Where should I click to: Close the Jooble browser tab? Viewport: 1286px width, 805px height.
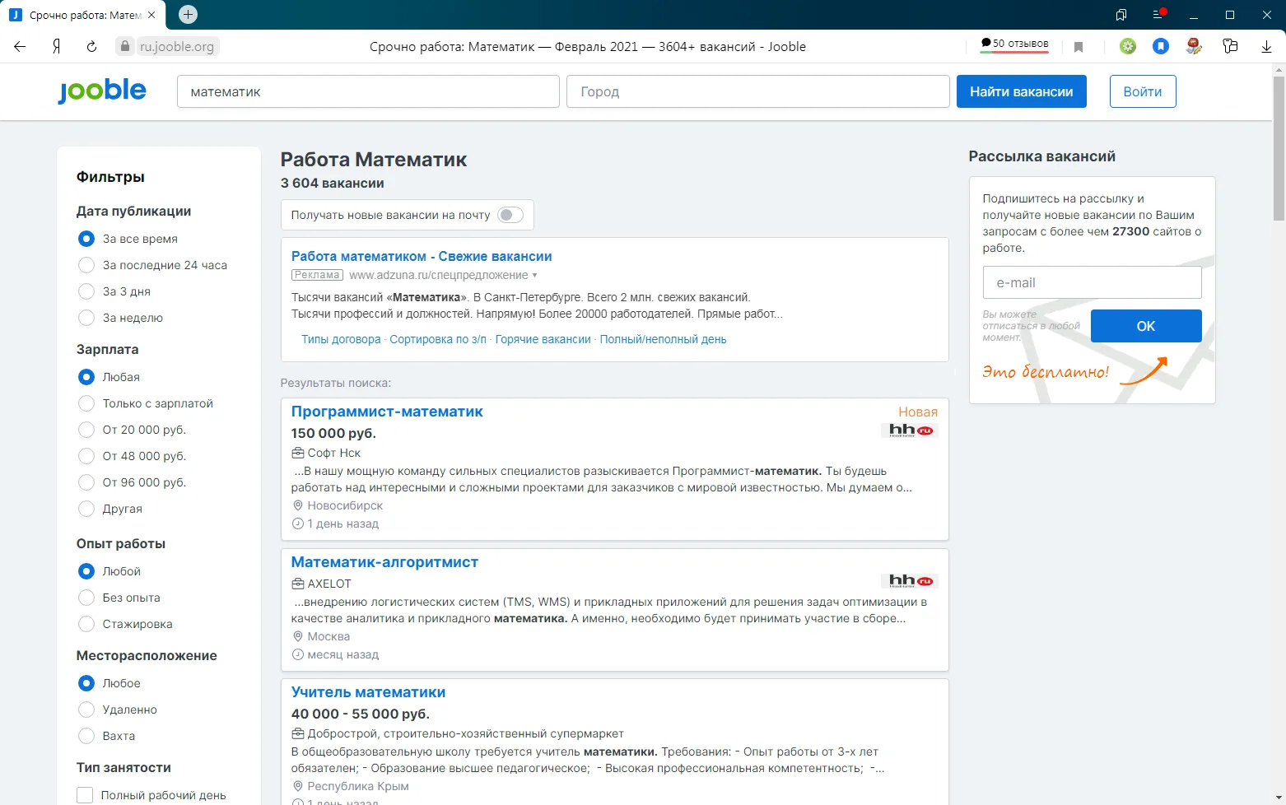click(x=151, y=15)
